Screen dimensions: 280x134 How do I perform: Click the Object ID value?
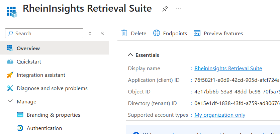pos(237,91)
